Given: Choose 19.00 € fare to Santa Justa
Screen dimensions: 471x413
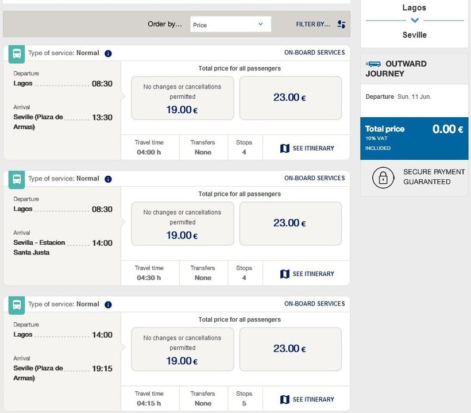Looking at the screenshot, I should (x=183, y=223).
